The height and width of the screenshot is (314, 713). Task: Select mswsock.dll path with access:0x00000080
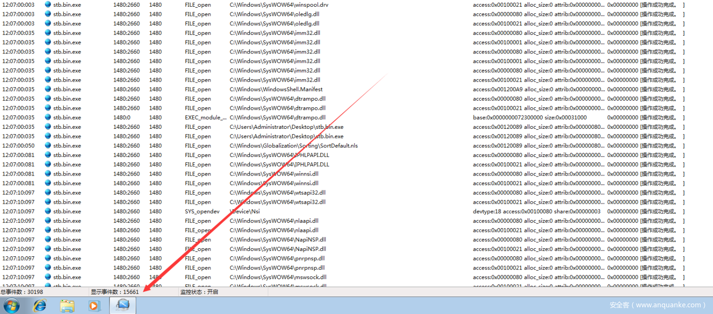pos(278,277)
